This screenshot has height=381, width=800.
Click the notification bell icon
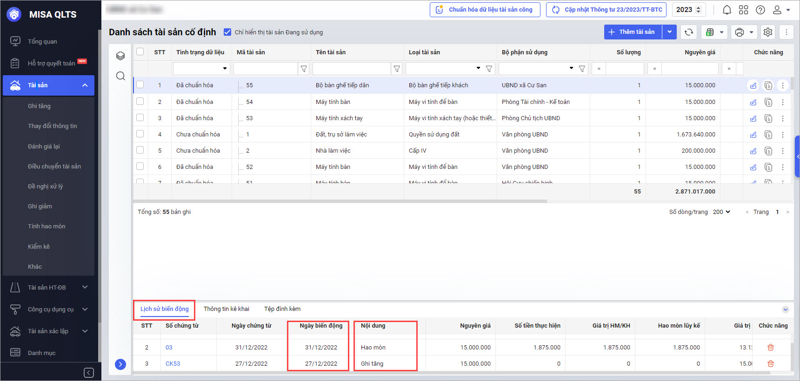pos(727,10)
